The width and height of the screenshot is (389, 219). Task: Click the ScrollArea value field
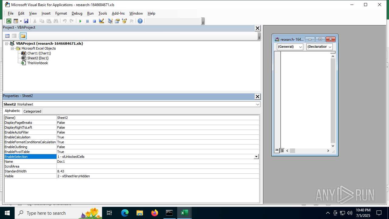pos(158,166)
